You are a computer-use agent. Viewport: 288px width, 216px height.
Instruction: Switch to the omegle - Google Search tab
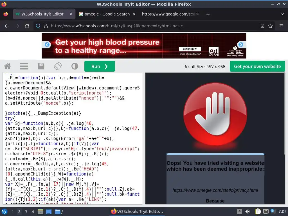coord(107,14)
